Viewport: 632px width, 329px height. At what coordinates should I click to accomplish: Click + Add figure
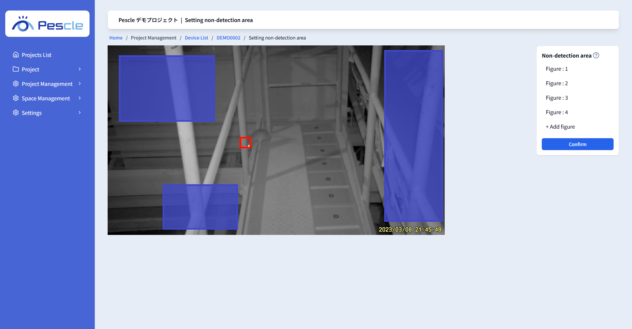pos(560,127)
